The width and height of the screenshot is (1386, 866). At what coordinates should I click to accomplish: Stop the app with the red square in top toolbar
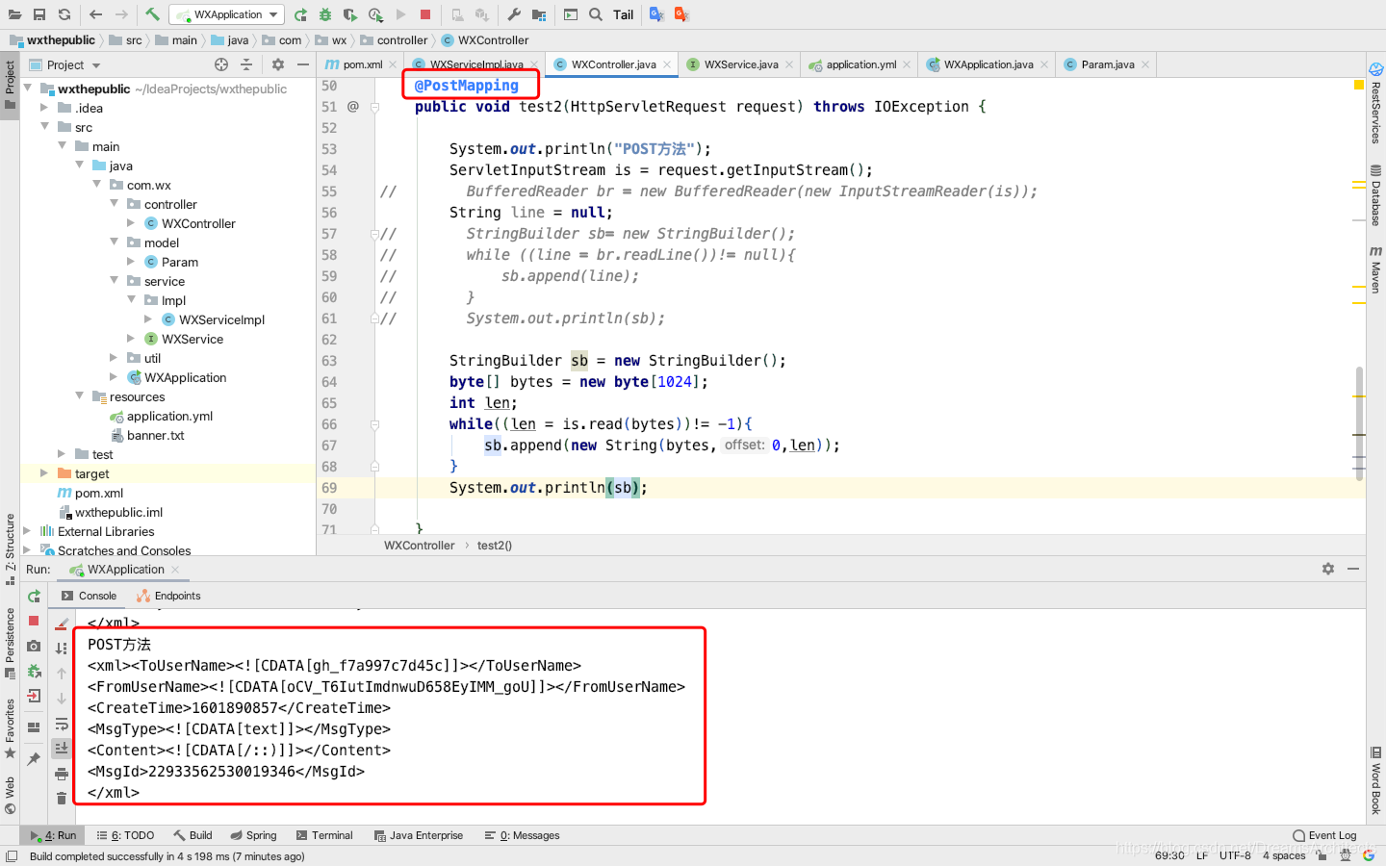425,14
